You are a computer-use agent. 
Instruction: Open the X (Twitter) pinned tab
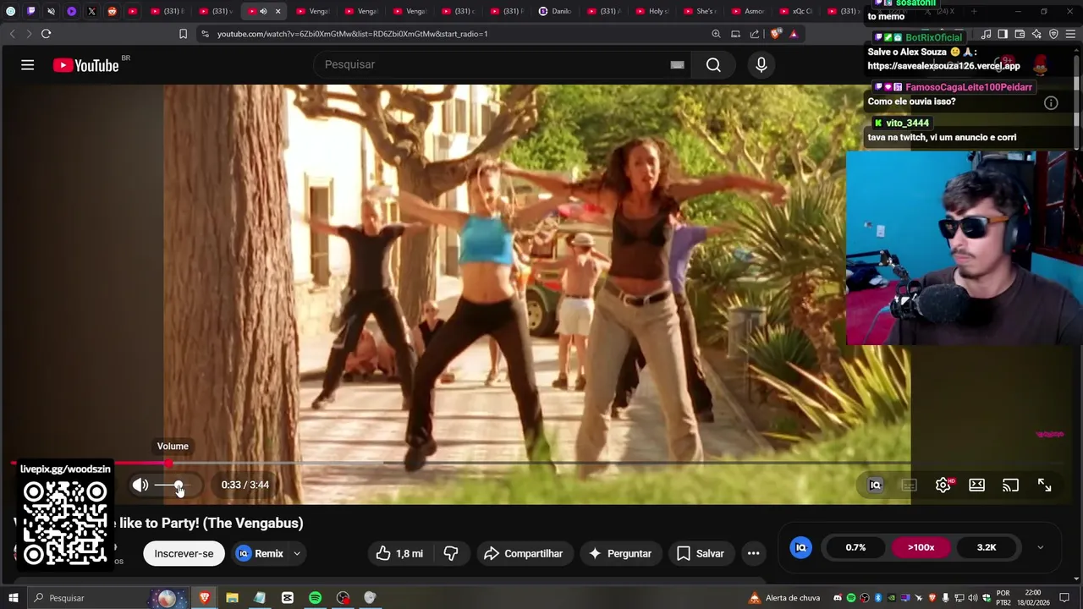(x=91, y=11)
